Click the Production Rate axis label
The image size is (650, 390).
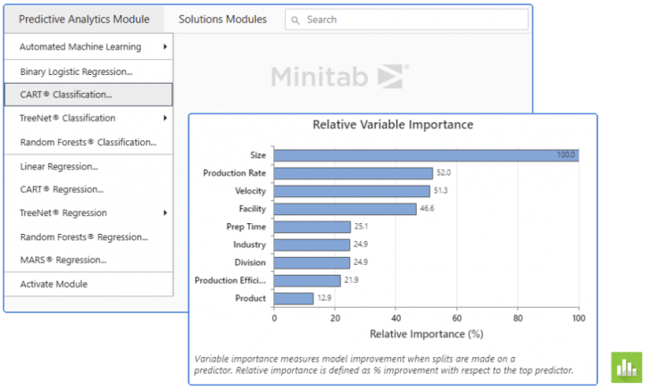pos(234,173)
